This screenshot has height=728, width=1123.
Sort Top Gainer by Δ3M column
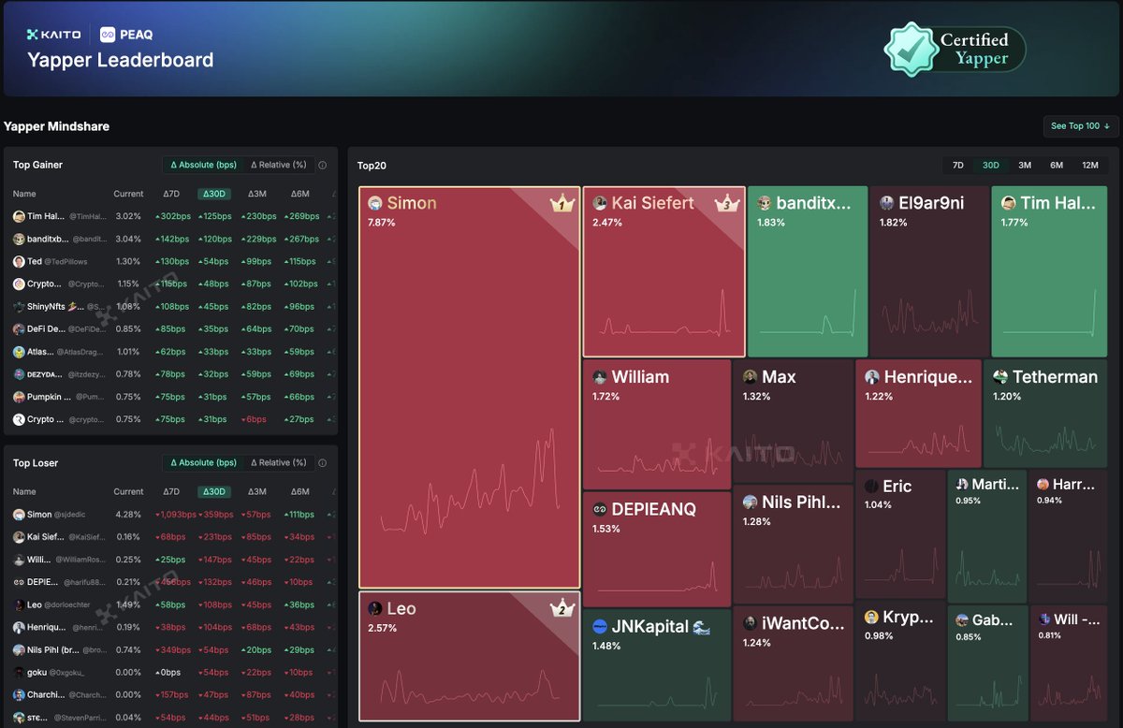pos(257,194)
